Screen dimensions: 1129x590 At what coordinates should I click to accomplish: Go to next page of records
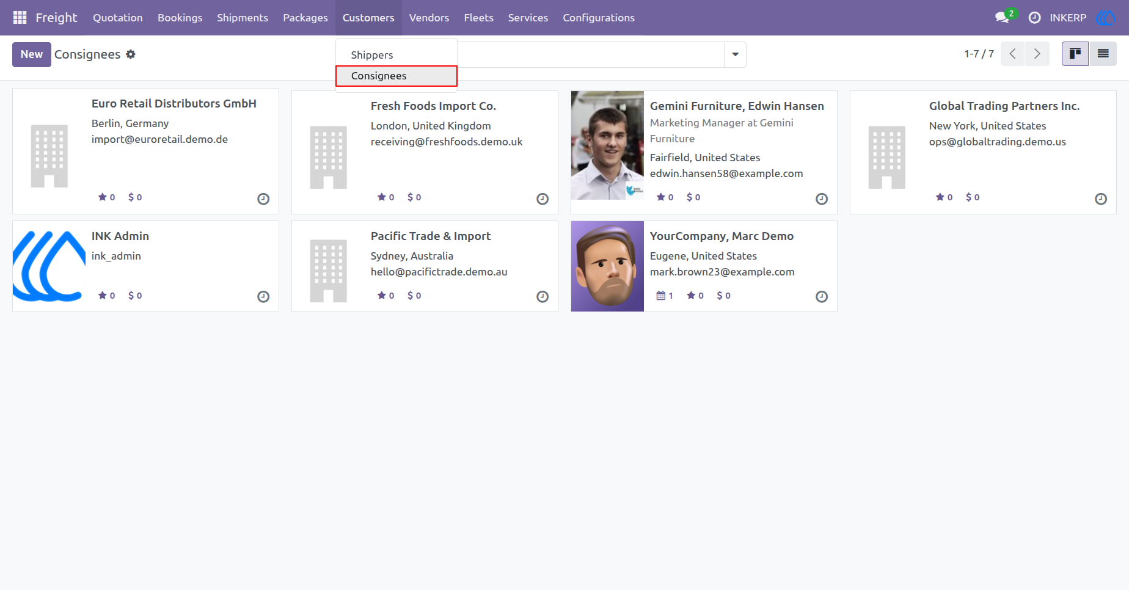click(x=1037, y=54)
